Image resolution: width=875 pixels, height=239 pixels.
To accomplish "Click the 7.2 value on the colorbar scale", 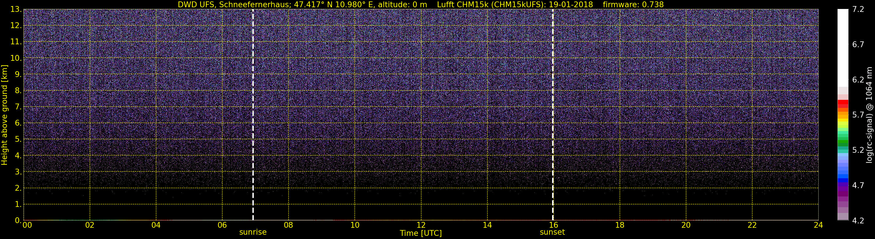I will 858,9.
